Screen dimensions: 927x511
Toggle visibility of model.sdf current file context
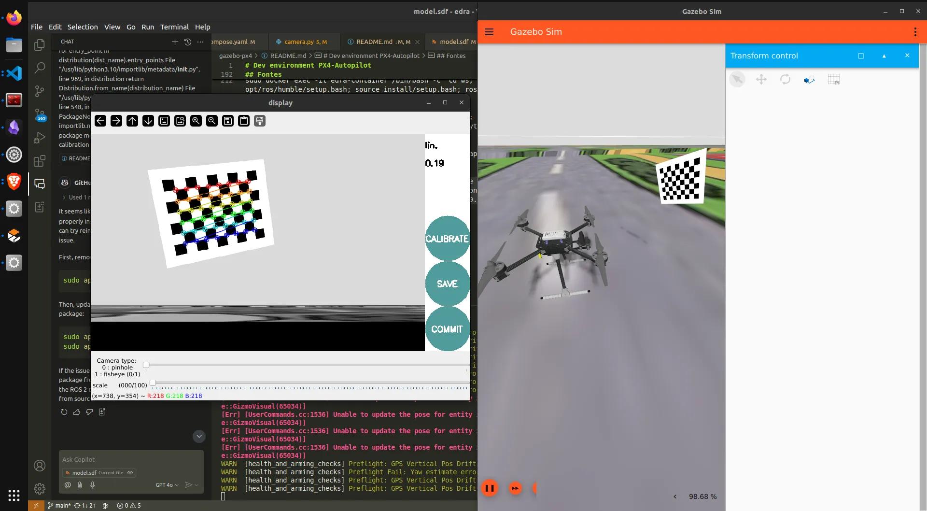pos(130,473)
